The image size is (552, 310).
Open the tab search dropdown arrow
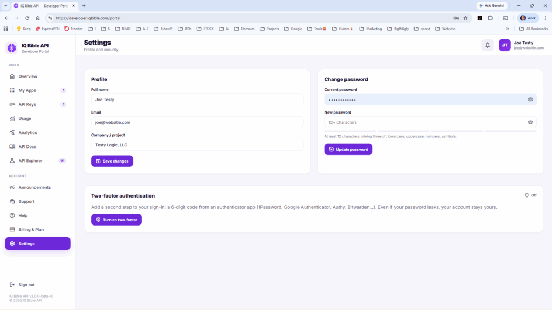pyautogui.click(x=5, y=5)
